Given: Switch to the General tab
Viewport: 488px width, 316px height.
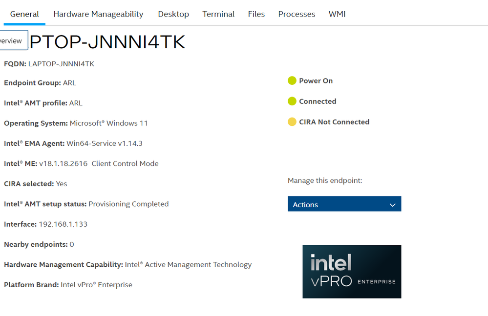Looking at the screenshot, I should coord(24,14).
